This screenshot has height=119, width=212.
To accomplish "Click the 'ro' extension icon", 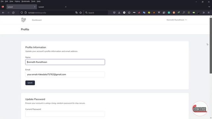I will click(134, 13).
